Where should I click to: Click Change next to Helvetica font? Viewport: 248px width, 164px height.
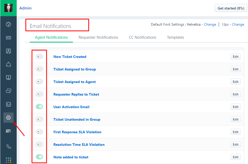click(210, 24)
